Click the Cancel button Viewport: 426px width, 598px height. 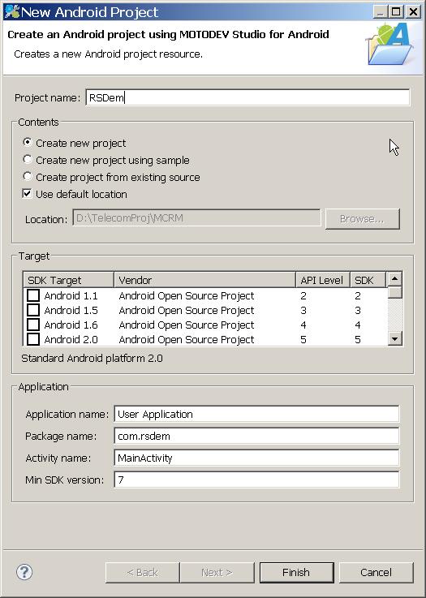pyautogui.click(x=376, y=573)
